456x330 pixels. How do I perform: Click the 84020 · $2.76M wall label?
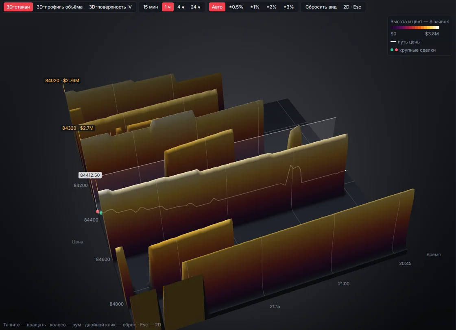click(62, 80)
